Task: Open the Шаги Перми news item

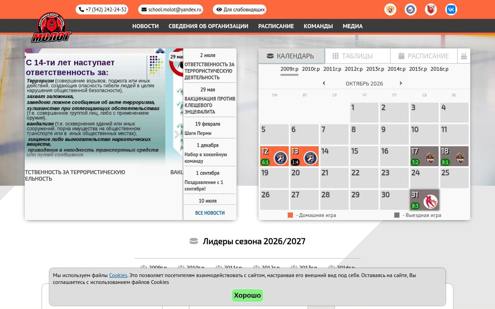Action: (x=198, y=133)
